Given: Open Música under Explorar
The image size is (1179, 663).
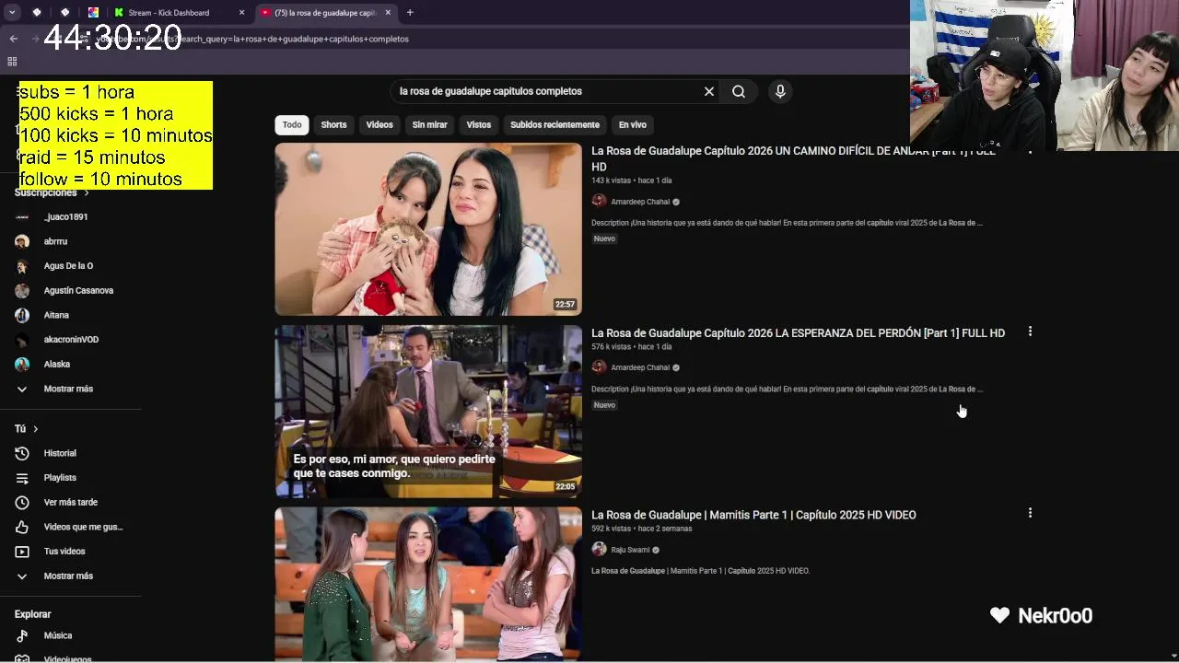Looking at the screenshot, I should [57, 635].
